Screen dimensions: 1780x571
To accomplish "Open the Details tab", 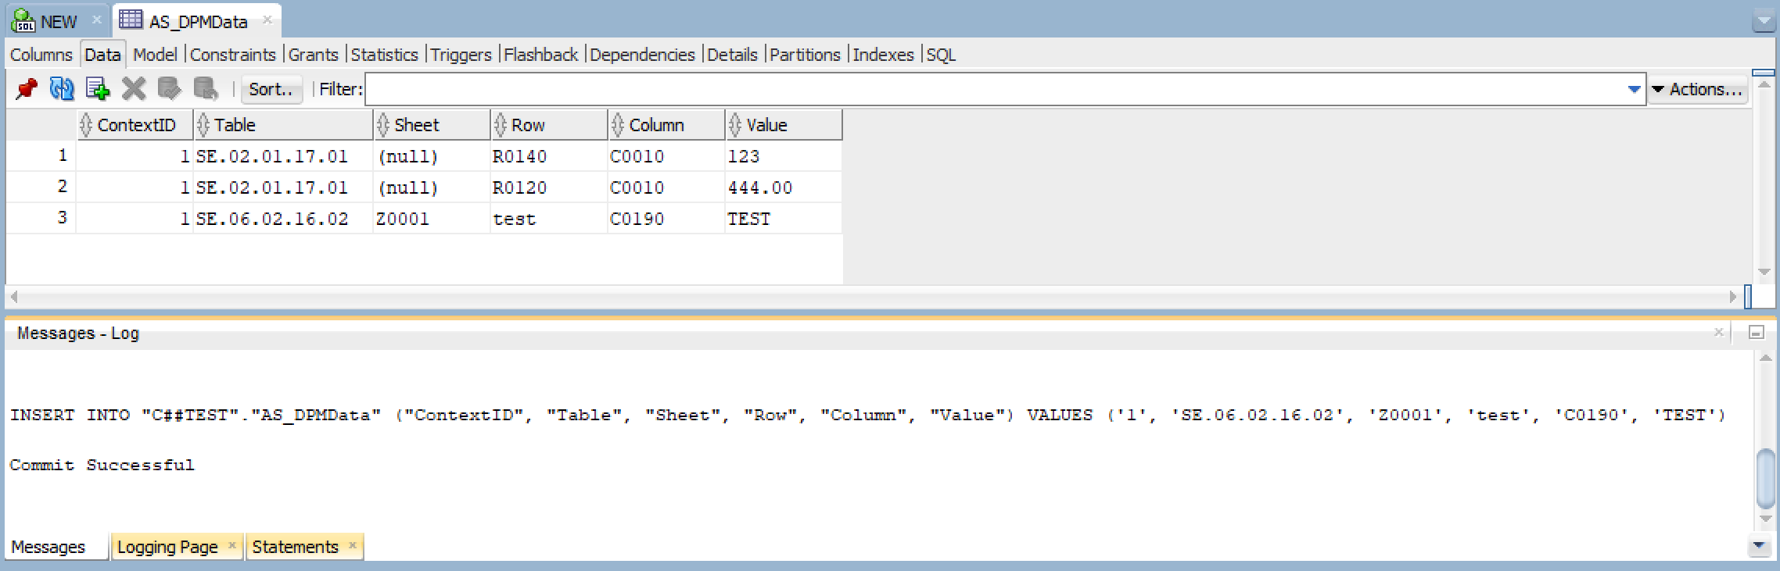I will 732,55.
